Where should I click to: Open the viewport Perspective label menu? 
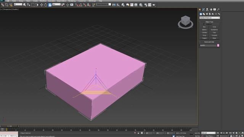click(8, 9)
